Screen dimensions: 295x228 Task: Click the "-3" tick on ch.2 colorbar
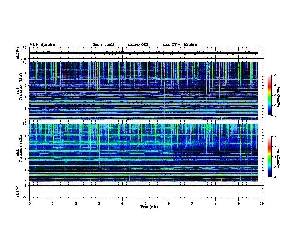(275, 137)
